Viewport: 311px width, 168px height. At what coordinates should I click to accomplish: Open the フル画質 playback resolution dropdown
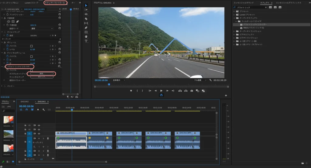click(x=200, y=80)
